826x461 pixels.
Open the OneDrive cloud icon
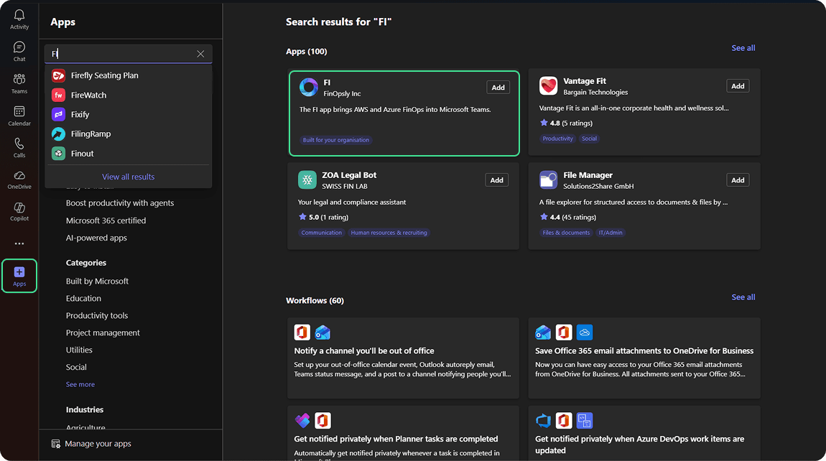click(19, 175)
